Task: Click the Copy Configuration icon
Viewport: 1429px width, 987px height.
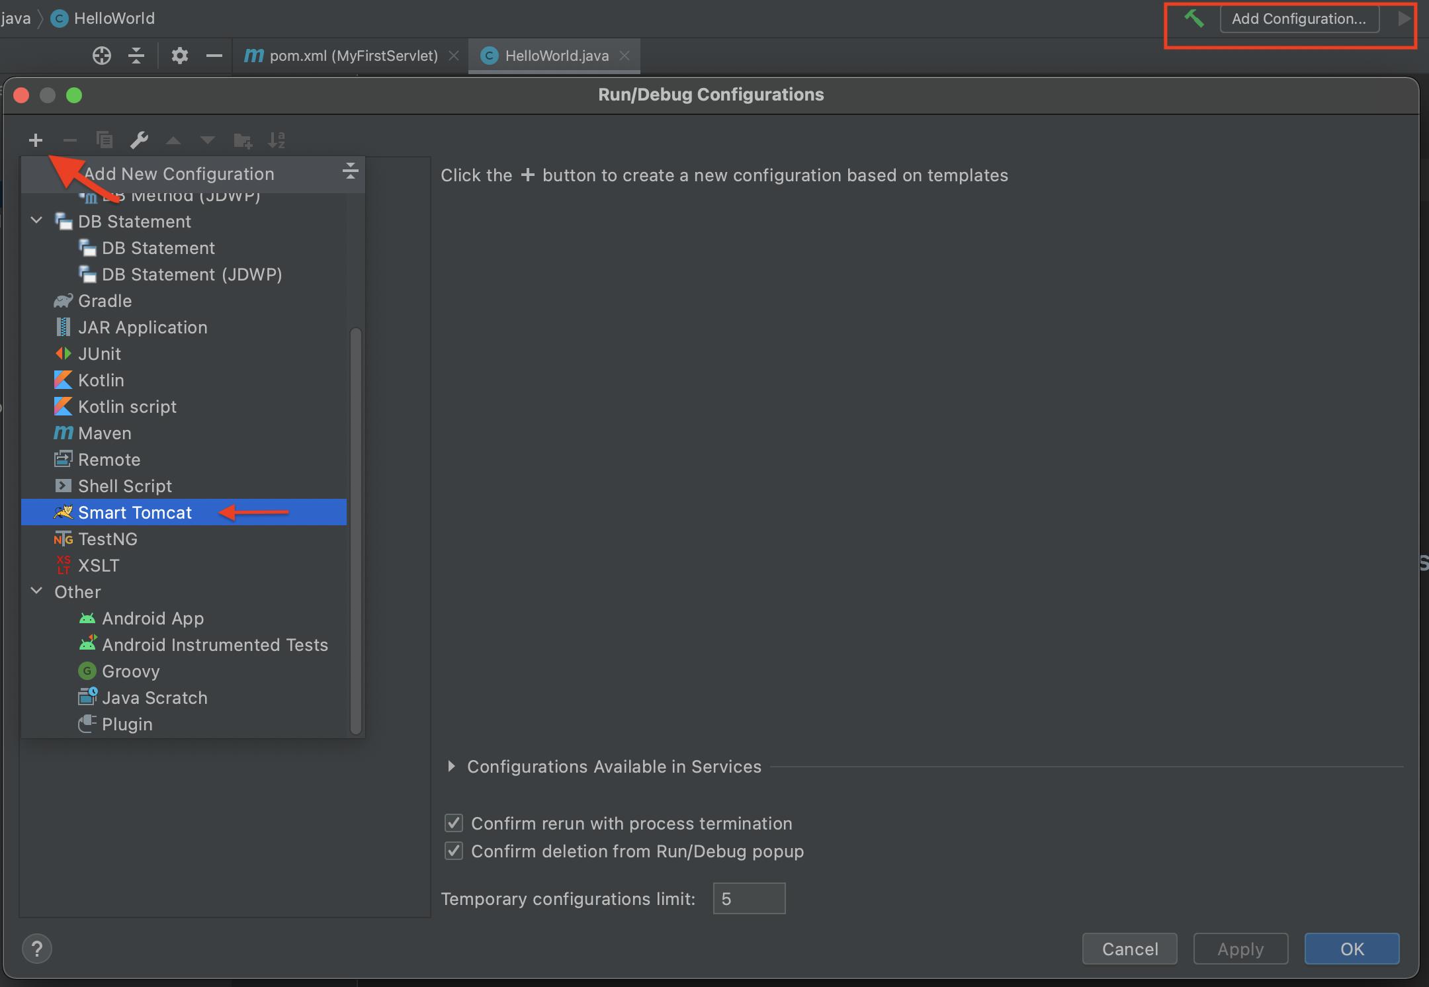Action: (x=105, y=140)
